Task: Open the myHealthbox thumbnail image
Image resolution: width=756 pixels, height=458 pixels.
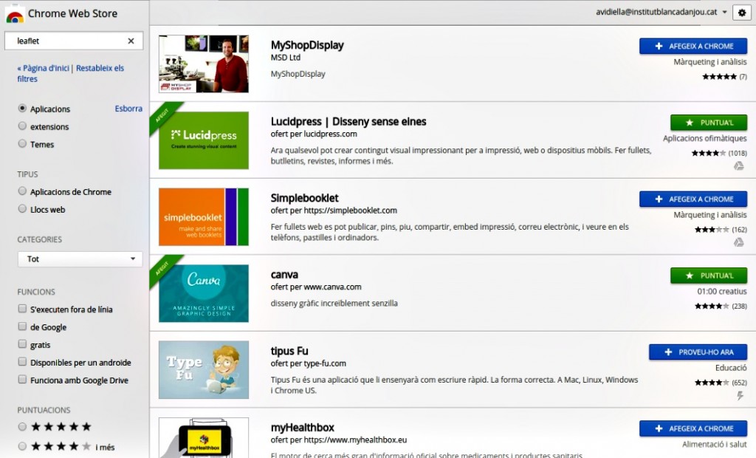Action: pos(204,438)
